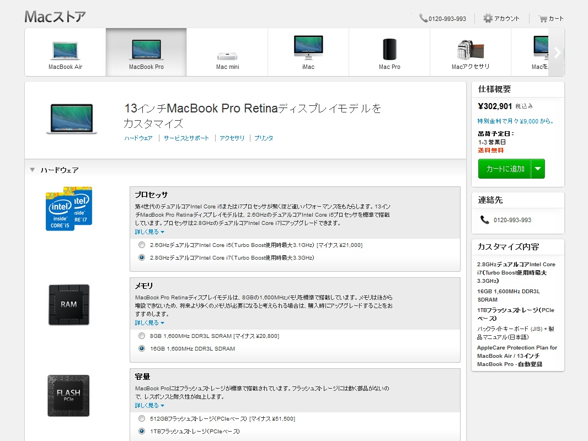
Task: Click the 仕様概要 panel heading
Action: click(494, 89)
